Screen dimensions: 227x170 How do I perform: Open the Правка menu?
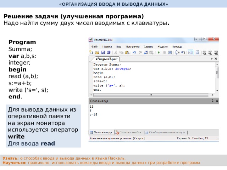point(107,46)
